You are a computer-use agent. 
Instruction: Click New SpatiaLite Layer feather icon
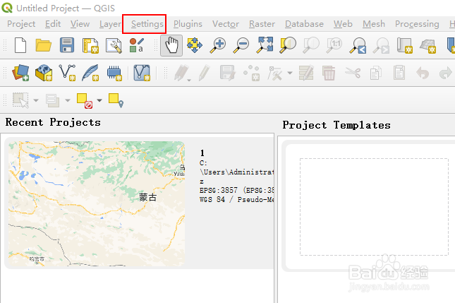pyautogui.click(x=90, y=73)
